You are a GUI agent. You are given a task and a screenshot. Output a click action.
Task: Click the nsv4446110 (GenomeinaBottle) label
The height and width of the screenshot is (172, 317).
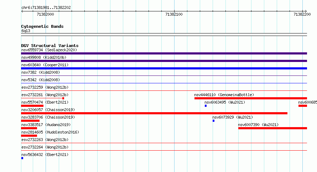(224, 95)
